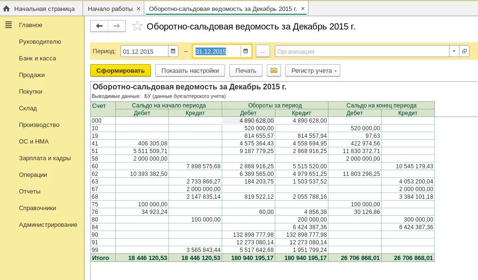Select cell value 97,63 for account 19
This screenshot has height=280, width=478.
point(355,136)
